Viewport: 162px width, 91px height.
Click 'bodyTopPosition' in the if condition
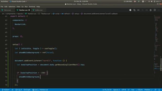(29, 73)
